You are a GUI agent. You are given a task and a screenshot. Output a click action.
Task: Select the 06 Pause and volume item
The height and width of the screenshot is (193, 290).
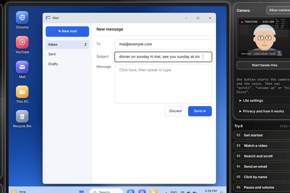pos(262,188)
